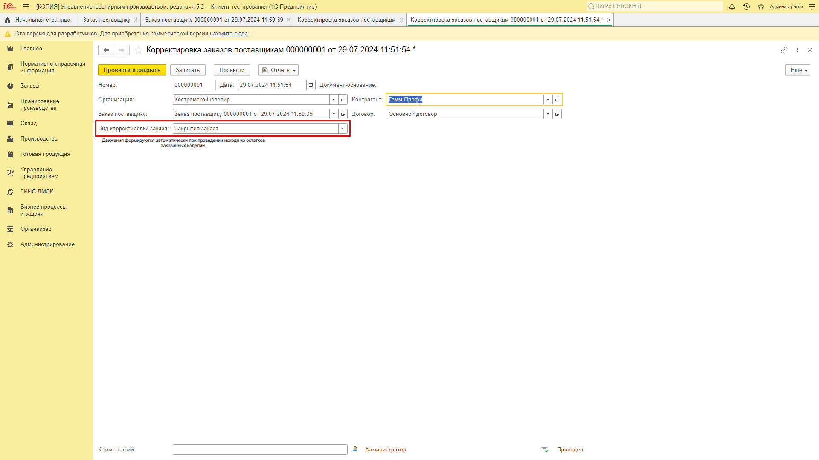
Task: Click Провести и закрыть button
Action: [132, 70]
